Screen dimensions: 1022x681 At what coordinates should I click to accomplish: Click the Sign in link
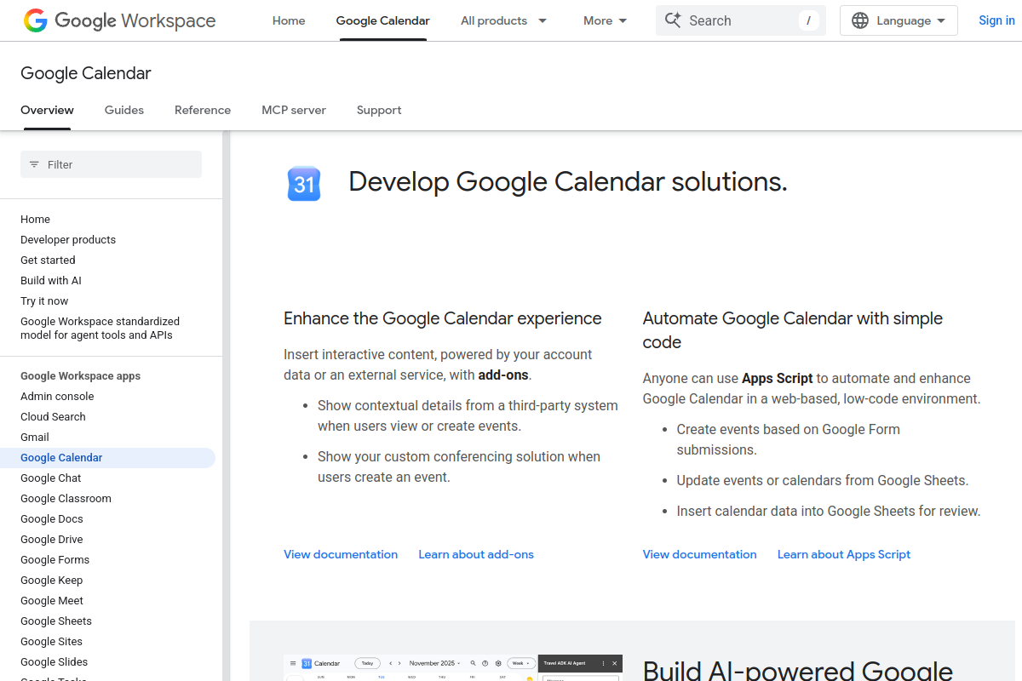(x=996, y=20)
